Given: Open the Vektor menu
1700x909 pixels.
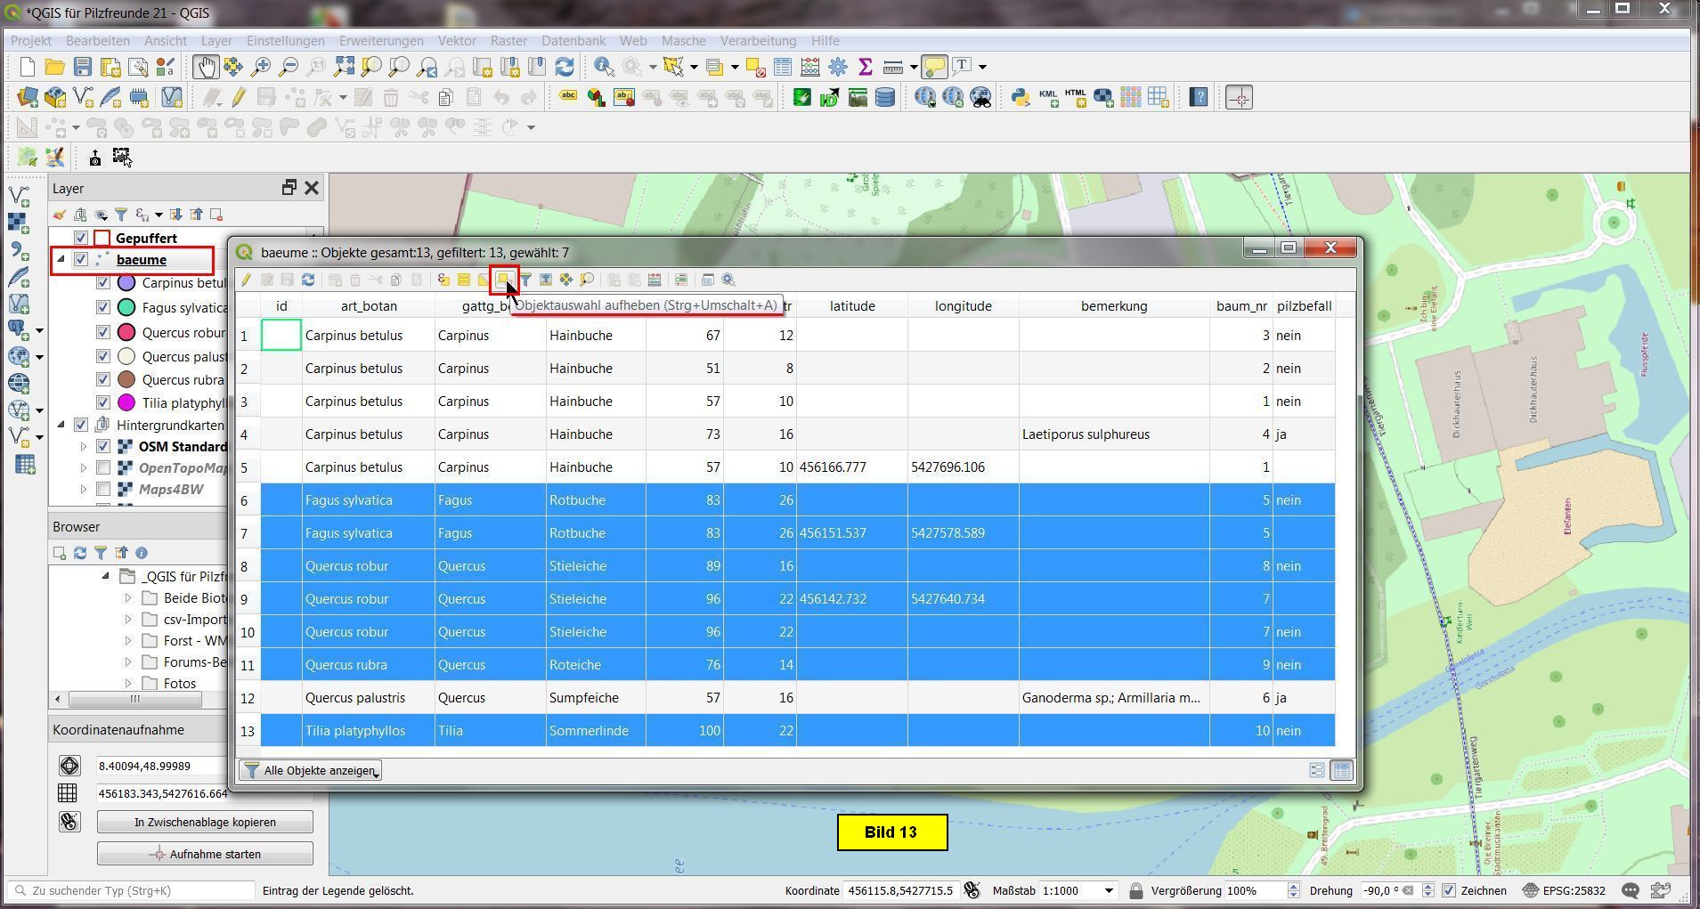Looking at the screenshot, I should pyautogui.click(x=456, y=41).
